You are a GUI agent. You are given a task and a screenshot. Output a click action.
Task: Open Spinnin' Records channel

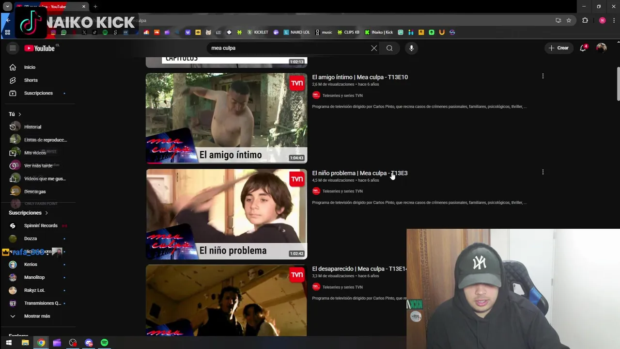[41, 225]
